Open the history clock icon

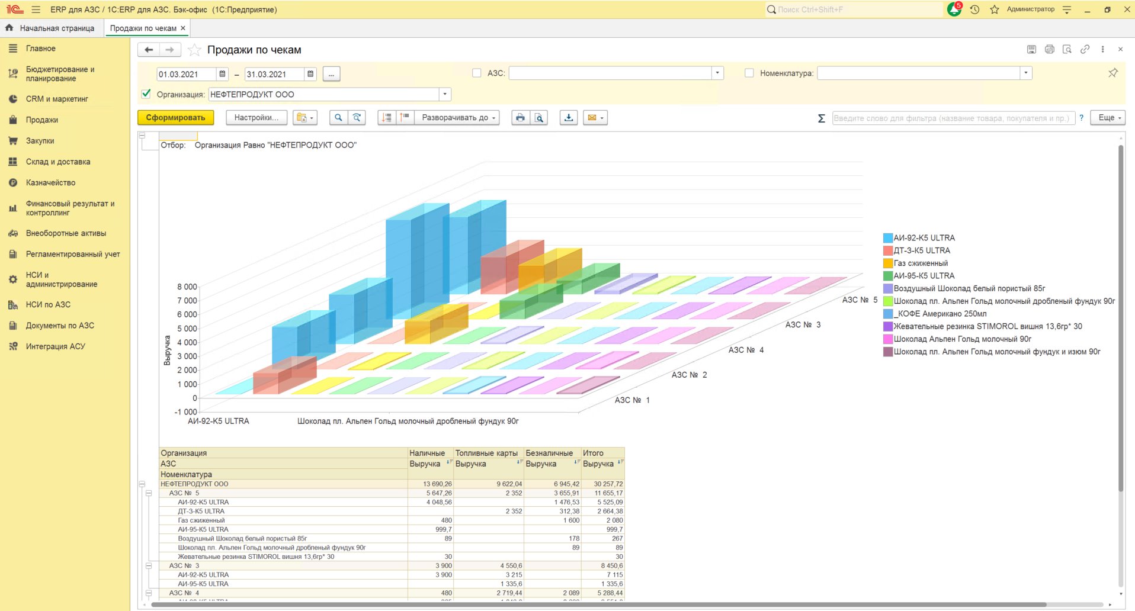974,9
